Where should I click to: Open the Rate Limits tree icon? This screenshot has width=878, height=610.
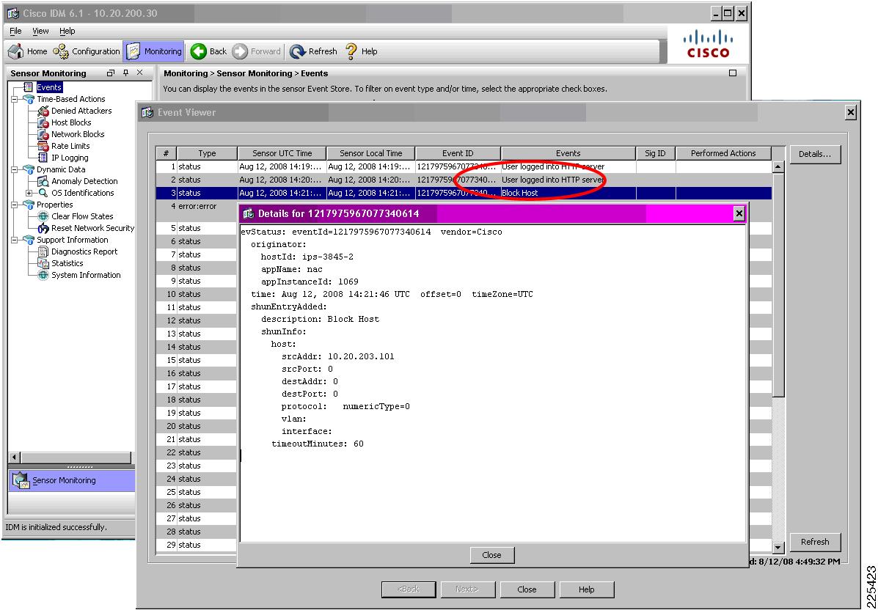click(x=43, y=146)
